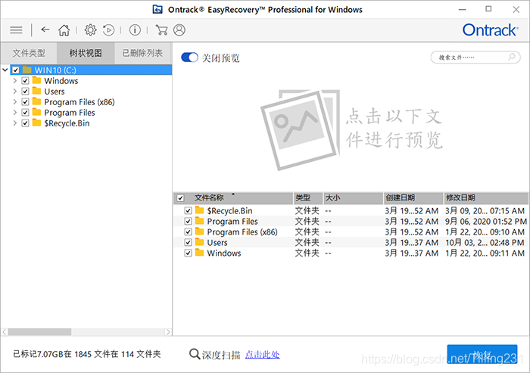Viewport: 530px width, 373px height.
Task: Expand the Windows folder node
Action: (x=15, y=81)
